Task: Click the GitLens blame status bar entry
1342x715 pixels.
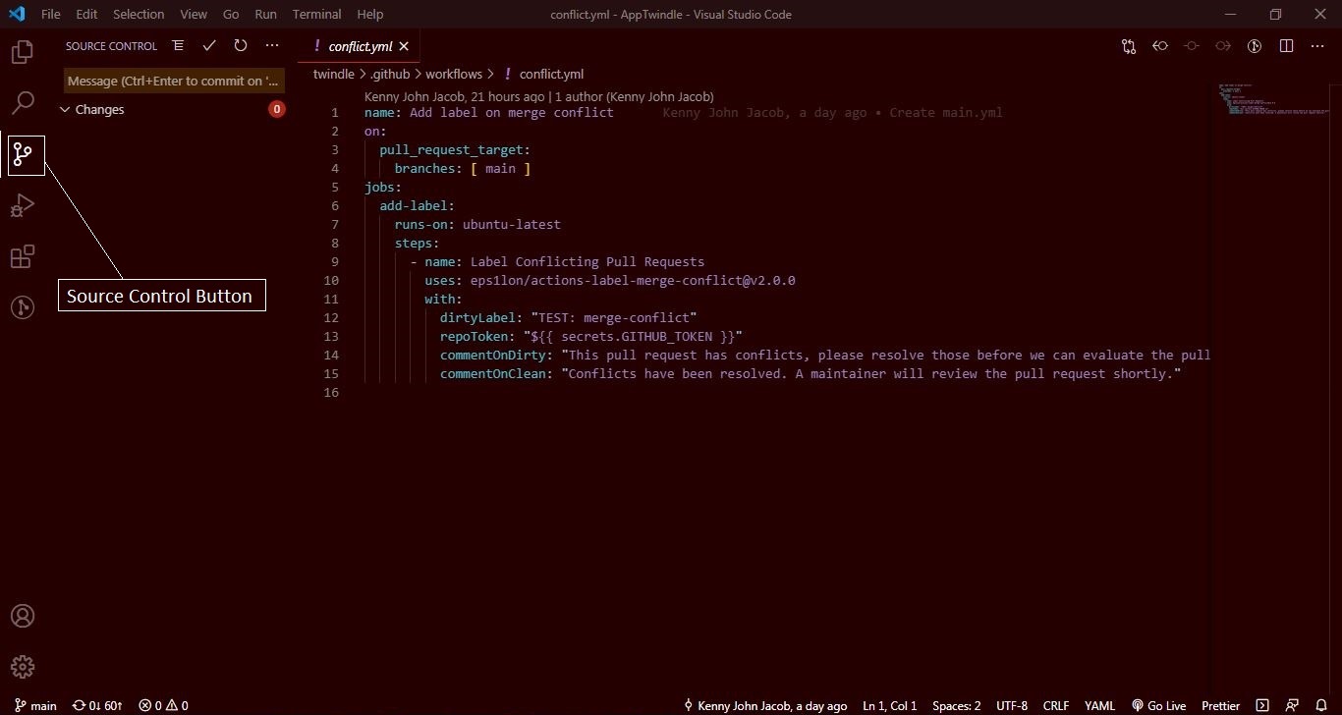Action: pyautogui.click(x=765, y=705)
